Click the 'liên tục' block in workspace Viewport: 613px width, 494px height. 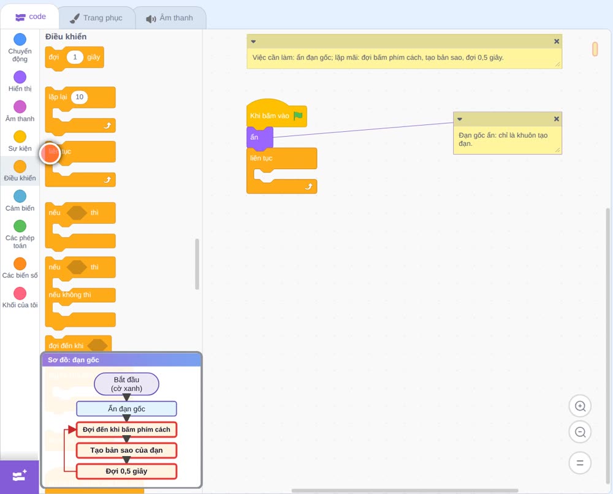(281, 170)
